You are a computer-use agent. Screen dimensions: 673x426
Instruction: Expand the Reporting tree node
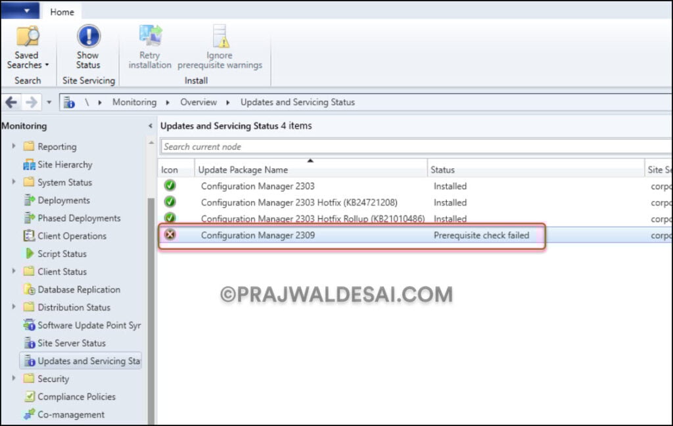click(x=14, y=146)
